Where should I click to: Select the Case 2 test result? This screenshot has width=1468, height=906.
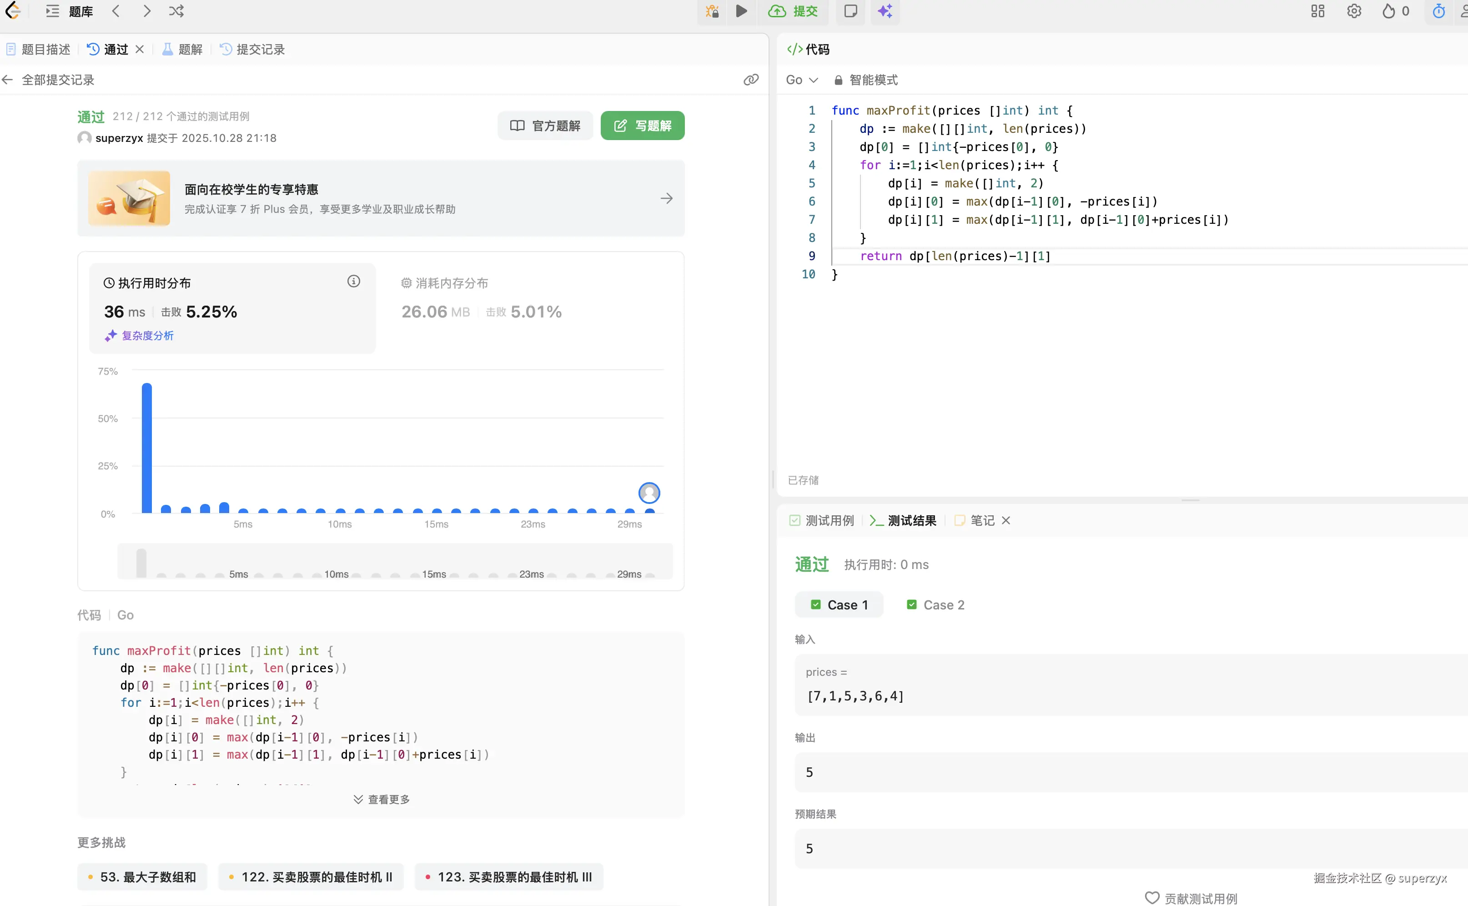point(935,604)
